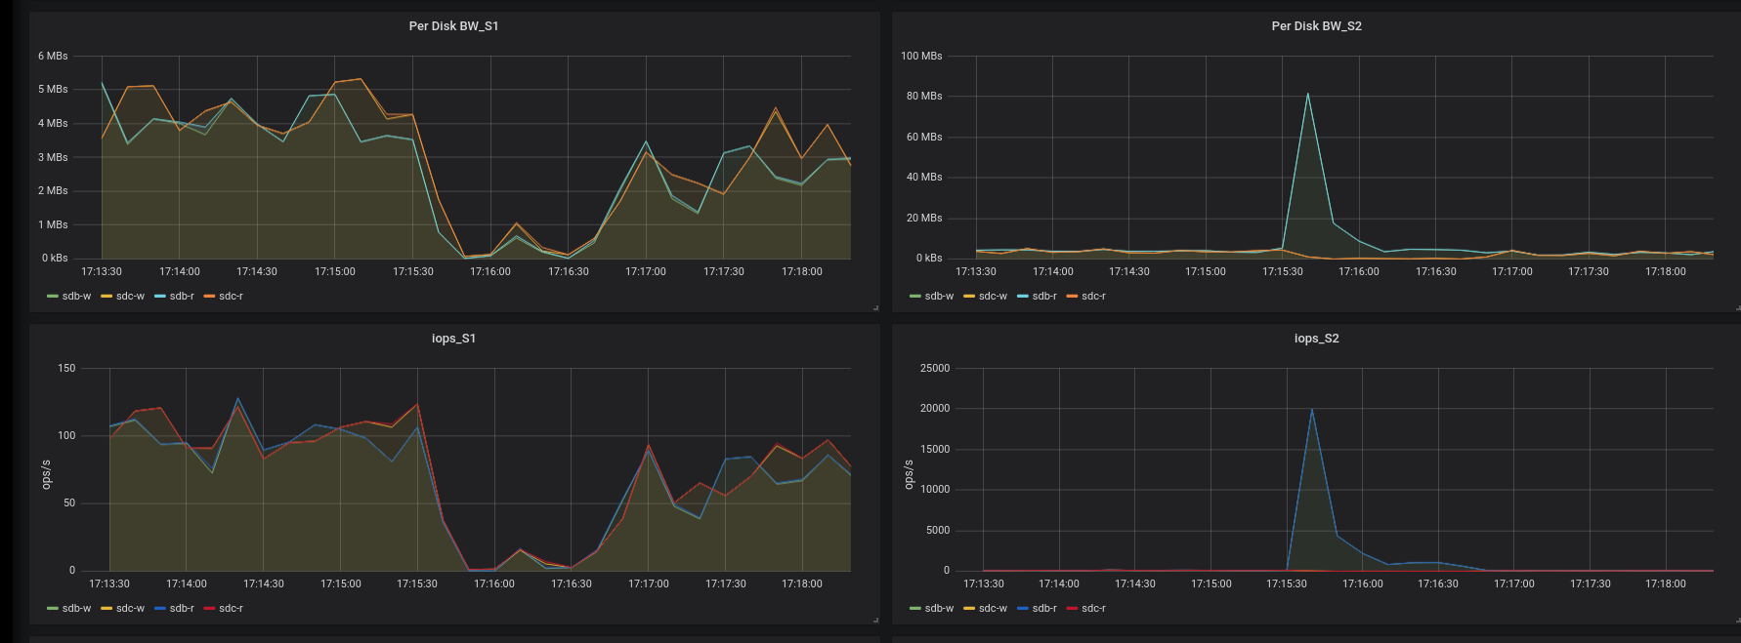Open the iops_S1 panel title menu
Viewport: 1741px width, 643px height.
[x=453, y=339]
